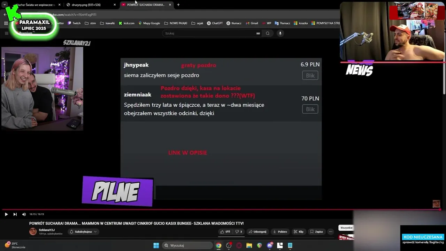Open the ksiazka bookmark
446x251 pixels.
(x=301, y=23)
